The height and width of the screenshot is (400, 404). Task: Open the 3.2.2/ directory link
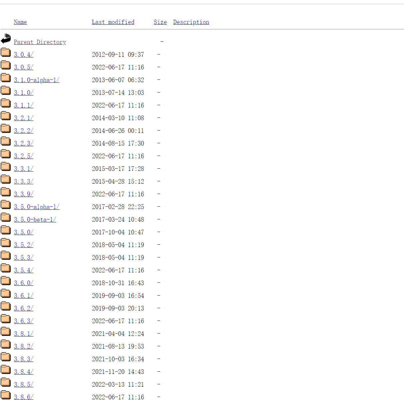tap(24, 131)
